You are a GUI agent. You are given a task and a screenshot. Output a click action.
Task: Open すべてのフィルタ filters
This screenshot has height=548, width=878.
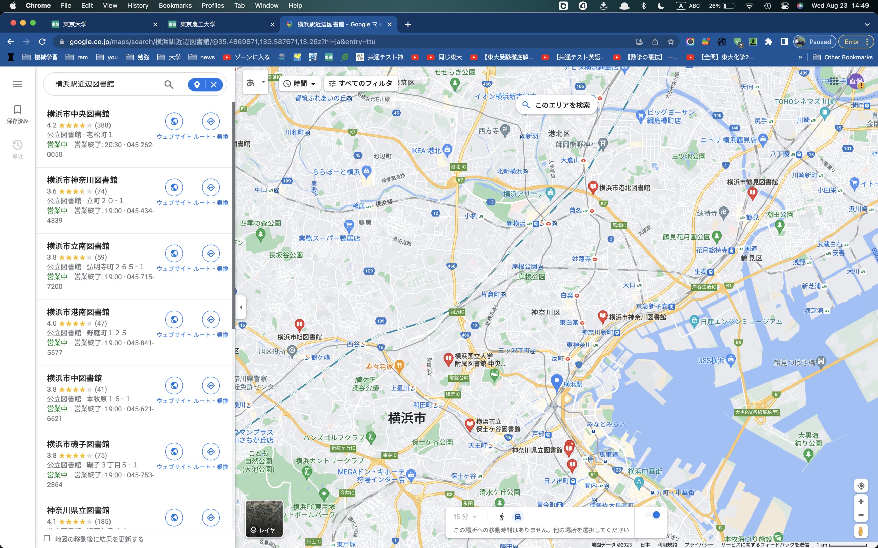coord(360,83)
